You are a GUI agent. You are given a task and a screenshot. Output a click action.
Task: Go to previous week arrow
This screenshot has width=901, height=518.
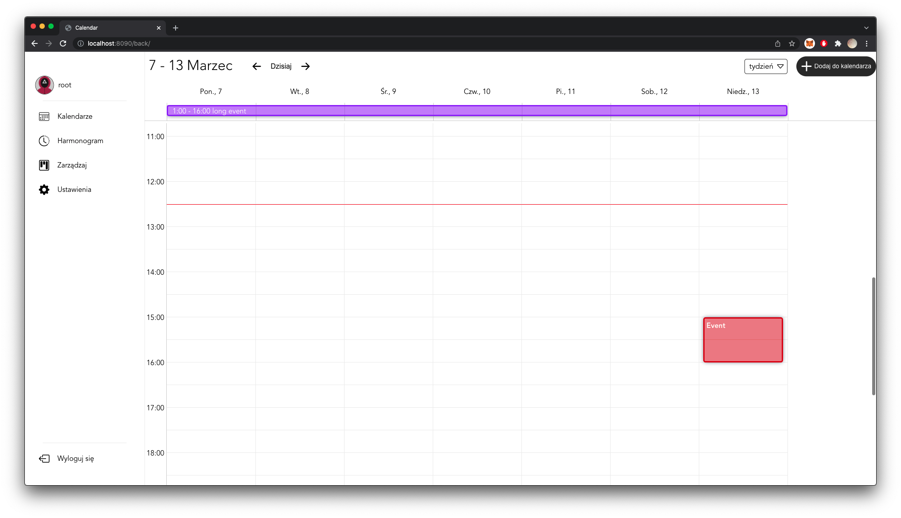click(x=256, y=66)
